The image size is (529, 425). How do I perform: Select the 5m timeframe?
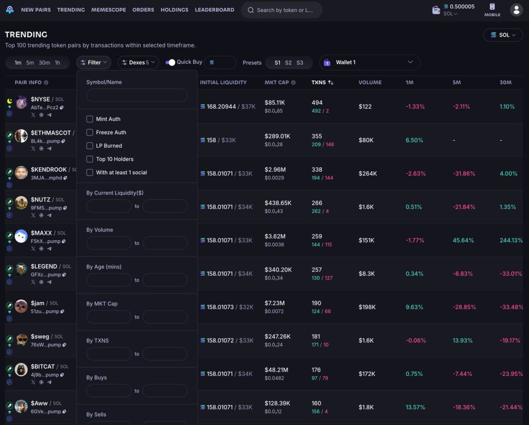[x=30, y=62]
